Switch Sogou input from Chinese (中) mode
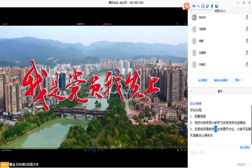 click(x=194, y=6)
